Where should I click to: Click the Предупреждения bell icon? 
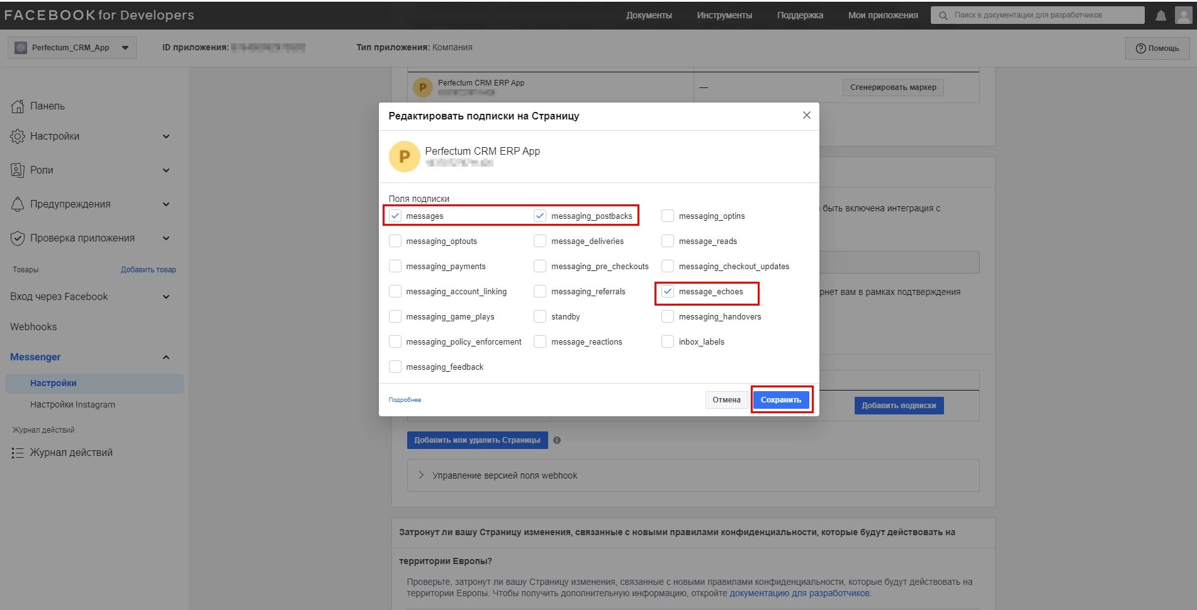[18, 204]
